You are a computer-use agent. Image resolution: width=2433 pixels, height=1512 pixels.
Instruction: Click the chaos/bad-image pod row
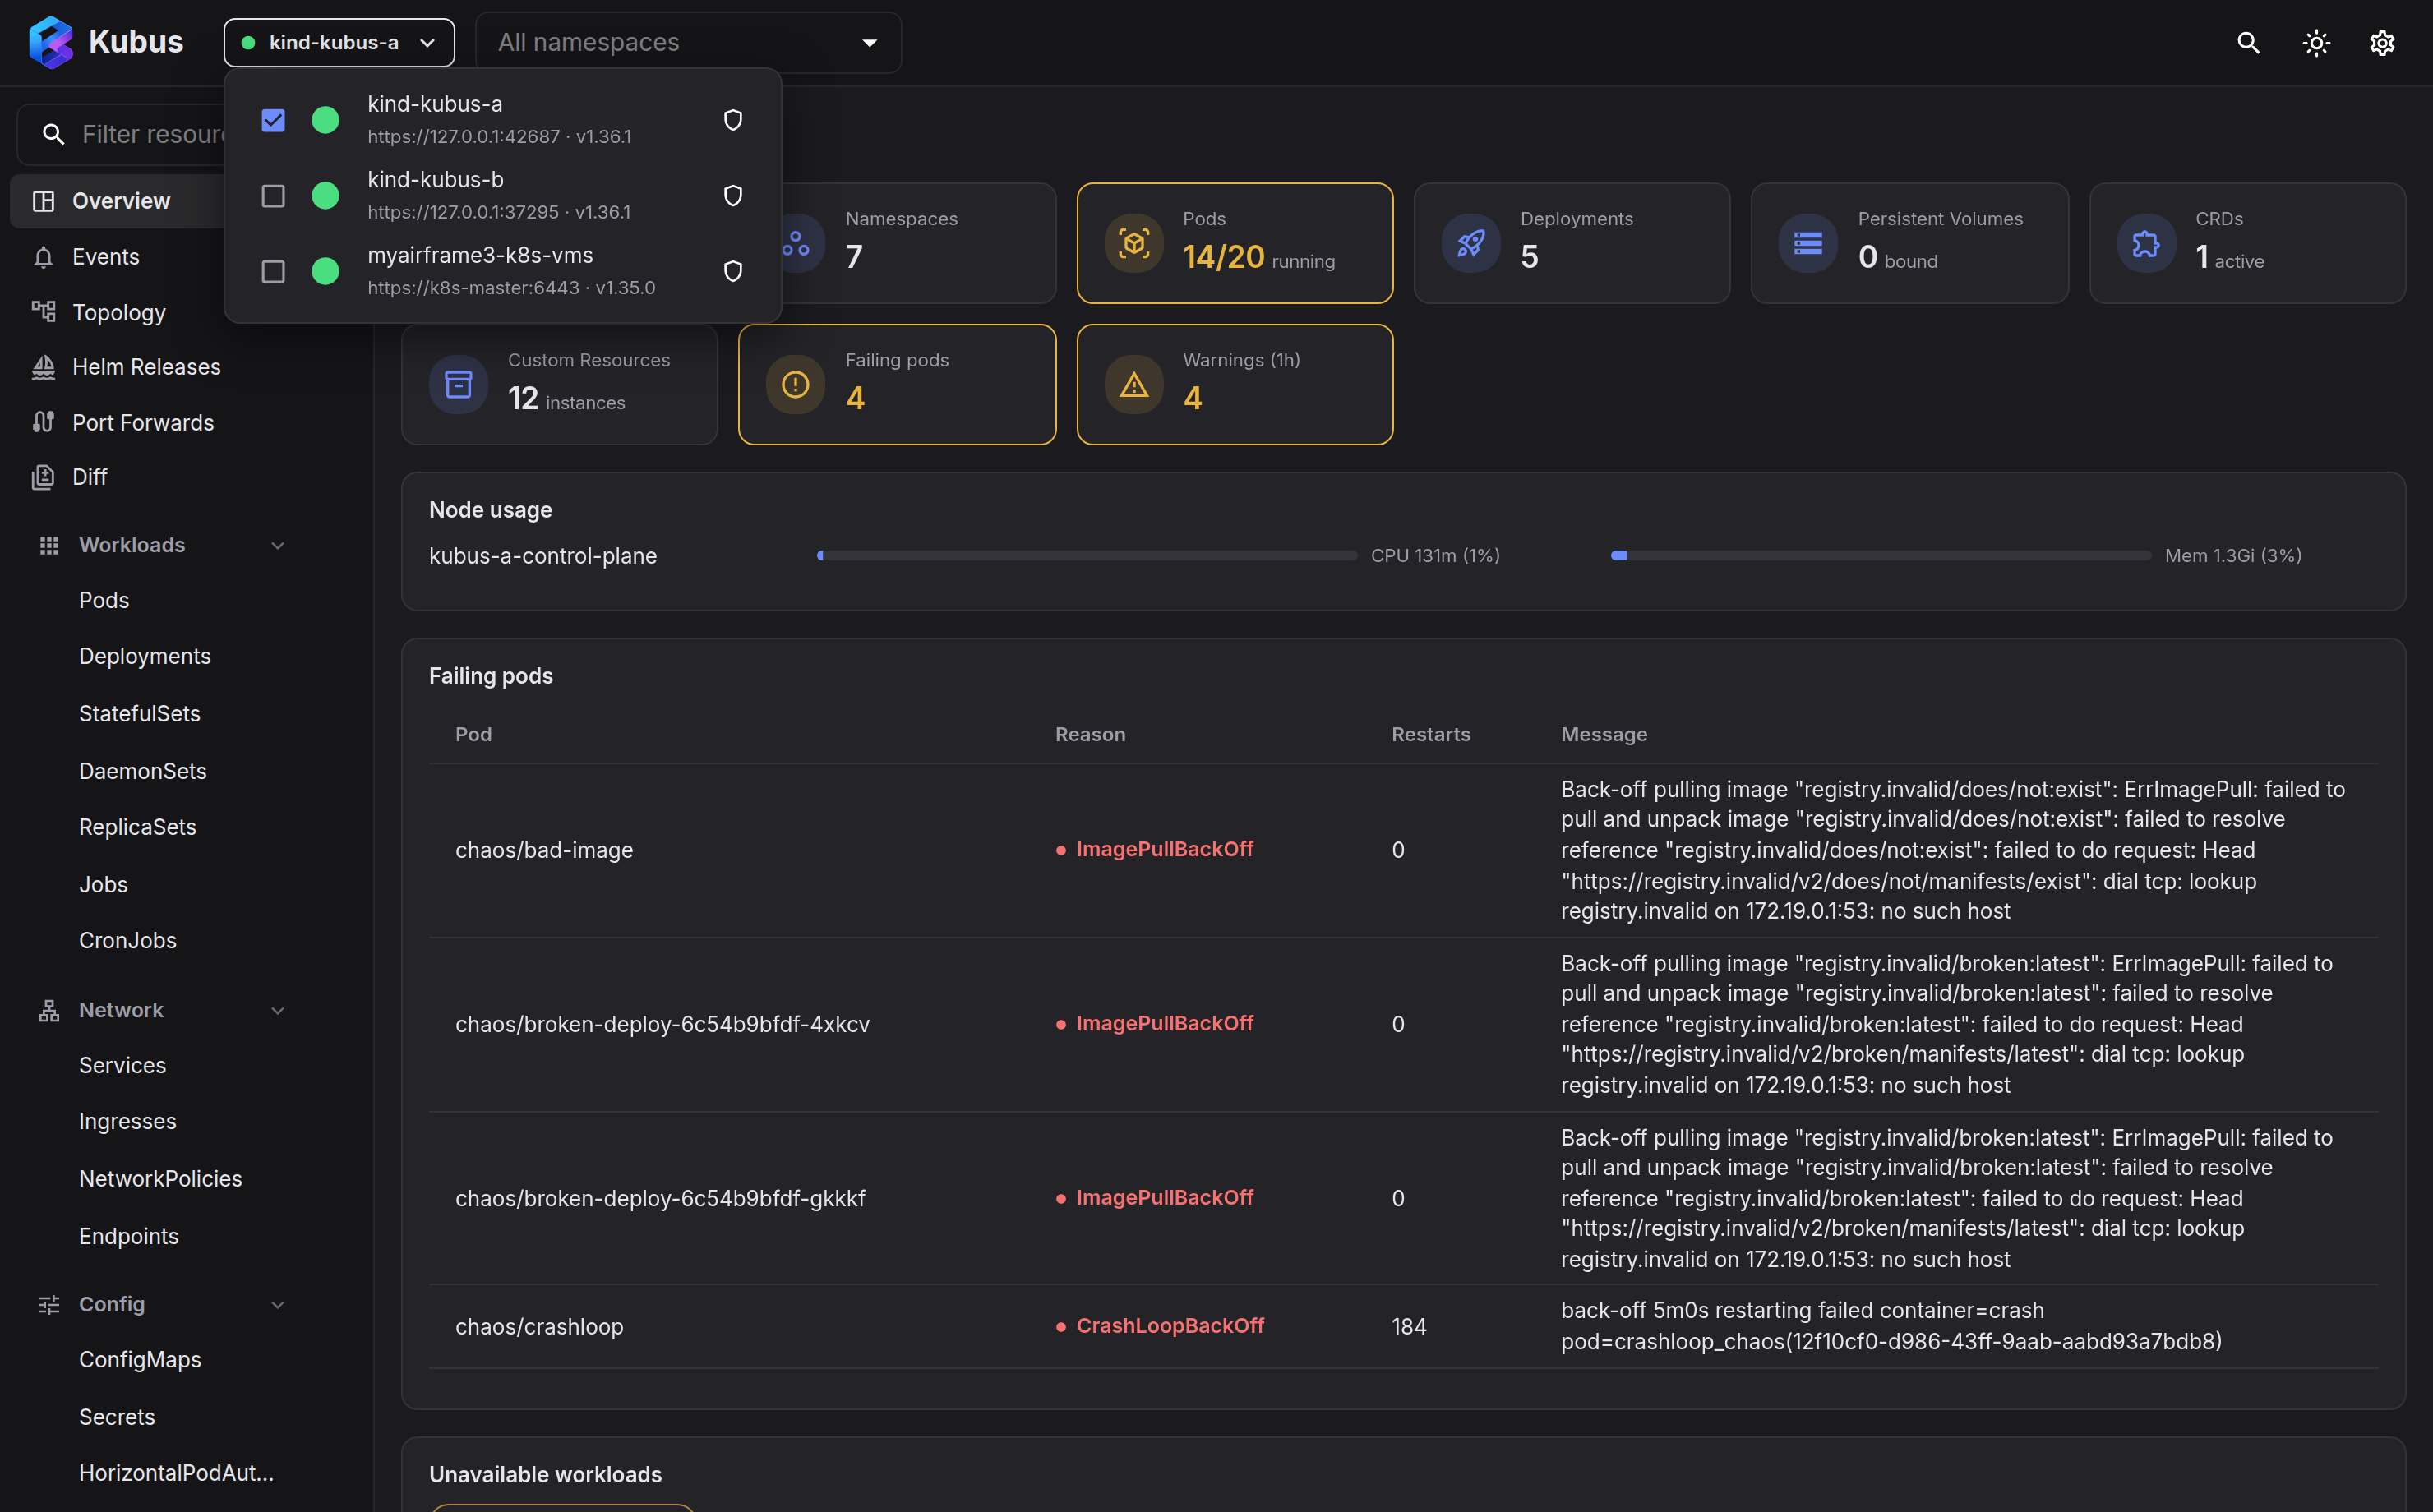(1402, 850)
